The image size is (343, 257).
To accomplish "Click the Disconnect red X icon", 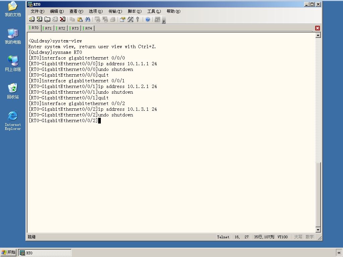I will 63,19.
